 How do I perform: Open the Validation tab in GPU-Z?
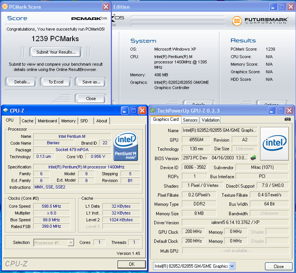(x=211, y=120)
